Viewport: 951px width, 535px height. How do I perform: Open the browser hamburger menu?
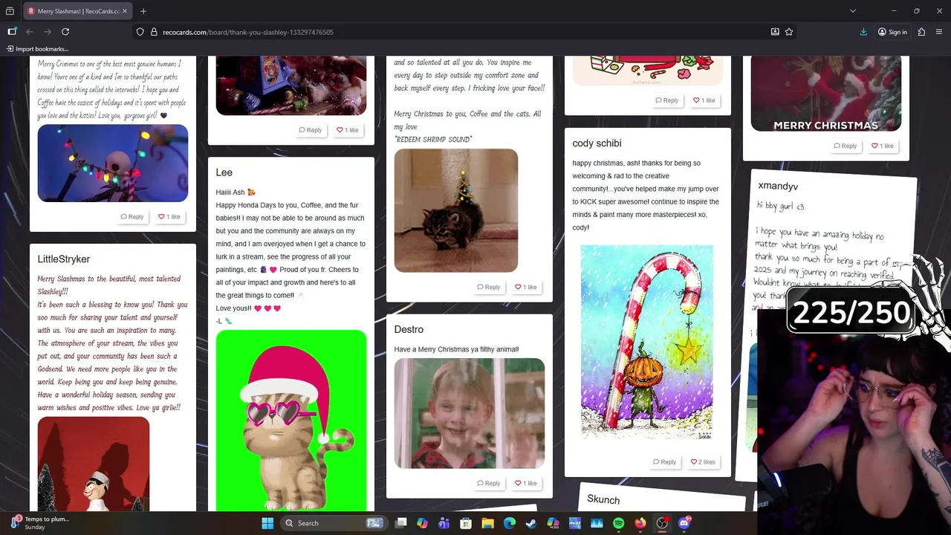(x=940, y=32)
